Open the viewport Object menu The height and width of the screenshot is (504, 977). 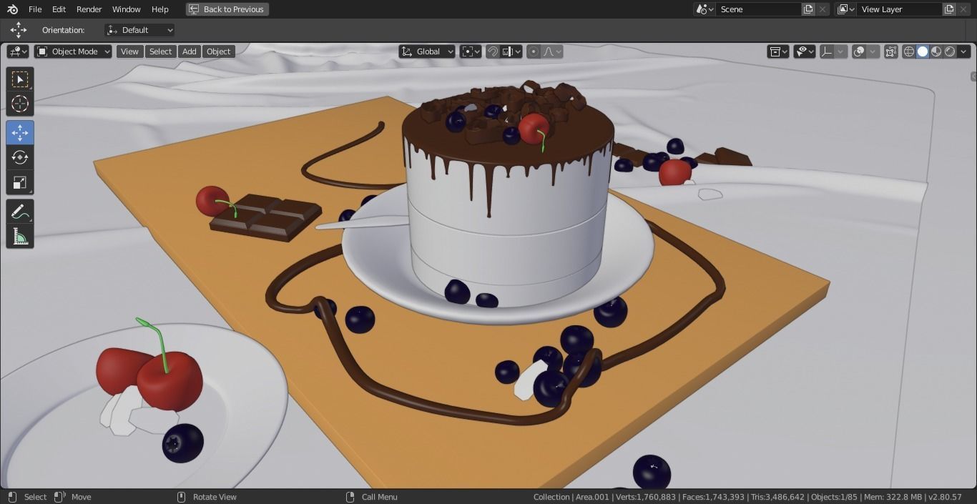pos(218,51)
